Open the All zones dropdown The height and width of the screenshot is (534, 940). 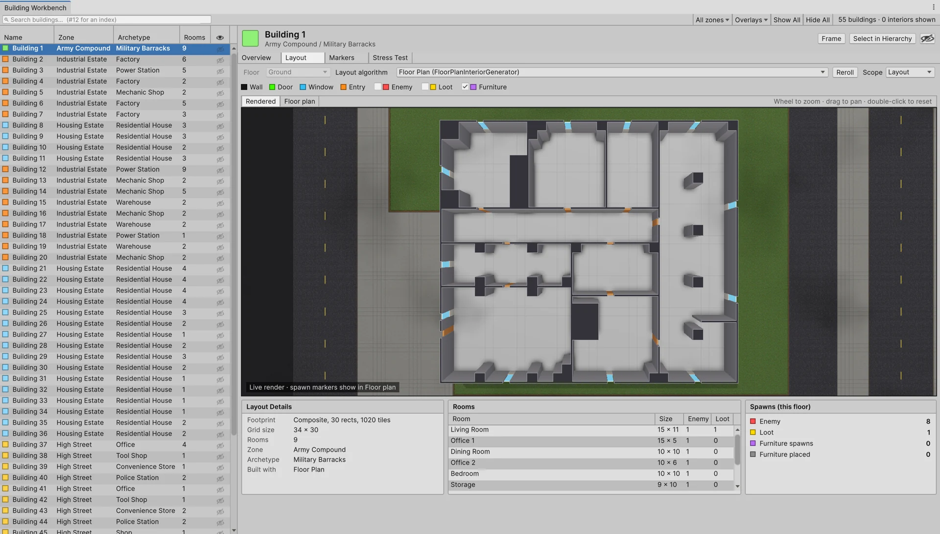click(x=712, y=20)
